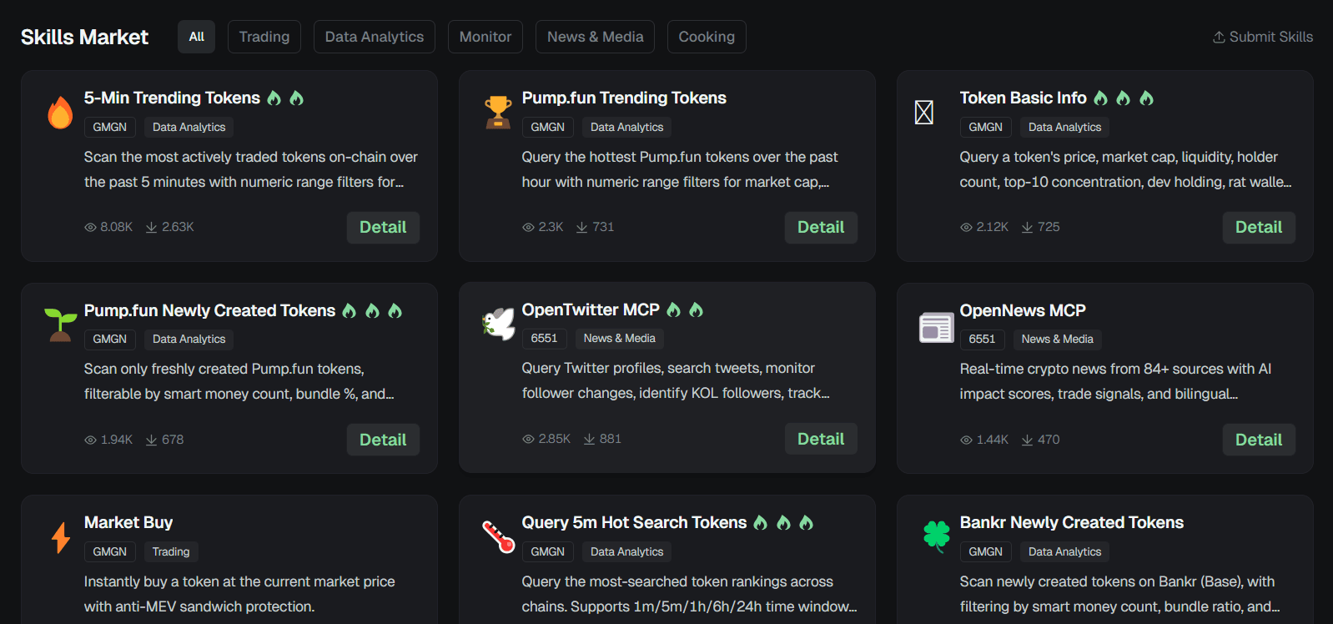Click the Query 5m Hot Search Tokens title
Viewport: 1333px width, 624px height.
634,523
